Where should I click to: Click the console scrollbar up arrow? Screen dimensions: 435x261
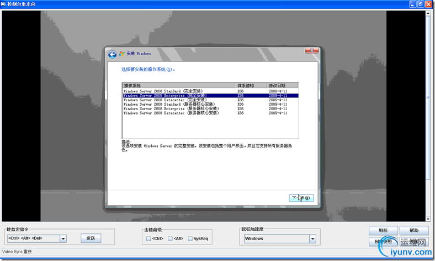coord(428,13)
